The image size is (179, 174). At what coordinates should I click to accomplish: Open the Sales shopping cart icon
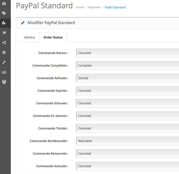(4, 33)
